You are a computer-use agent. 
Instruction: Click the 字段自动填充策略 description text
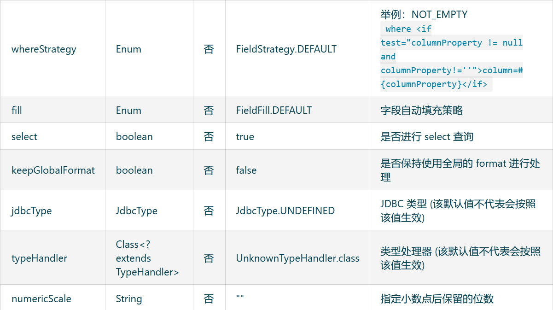[421, 110]
